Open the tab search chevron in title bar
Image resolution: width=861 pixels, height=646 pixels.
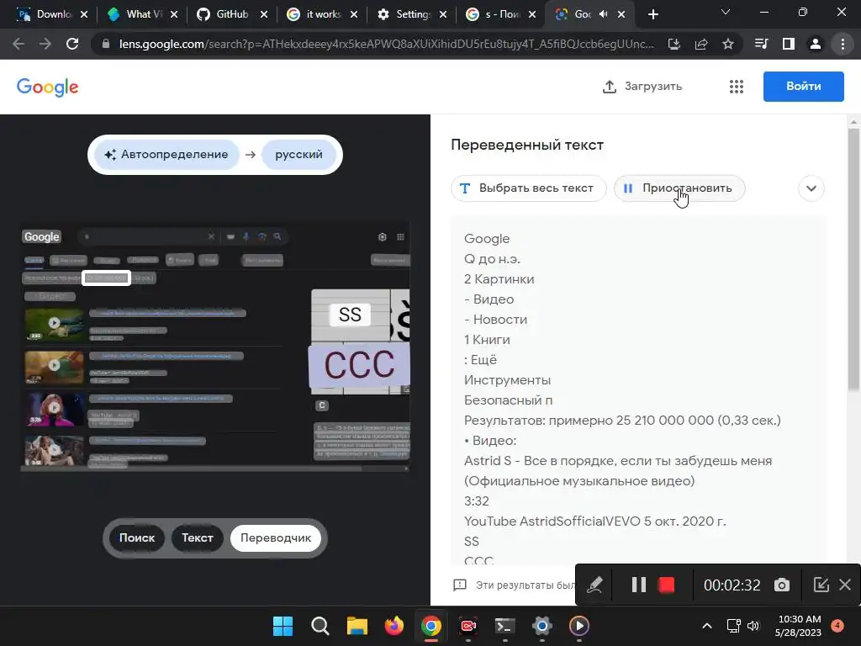pyautogui.click(x=726, y=12)
